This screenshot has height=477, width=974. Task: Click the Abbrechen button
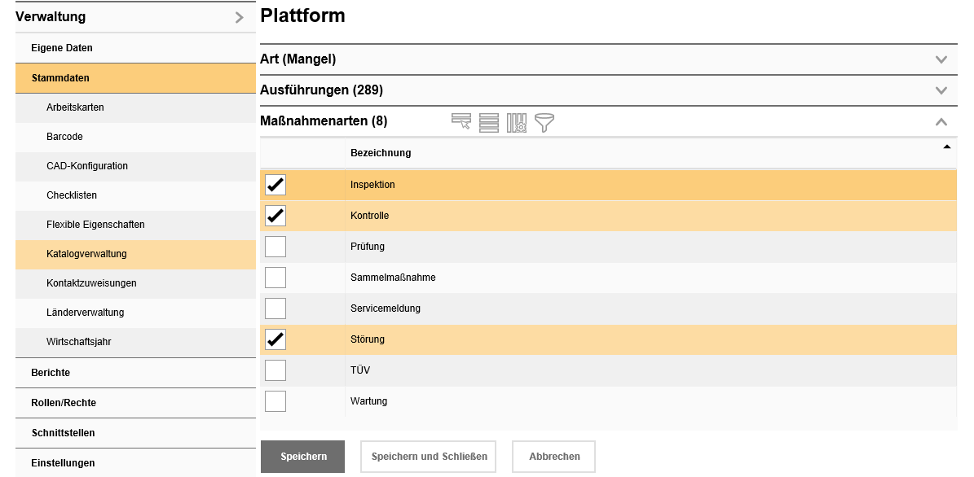[x=554, y=457]
